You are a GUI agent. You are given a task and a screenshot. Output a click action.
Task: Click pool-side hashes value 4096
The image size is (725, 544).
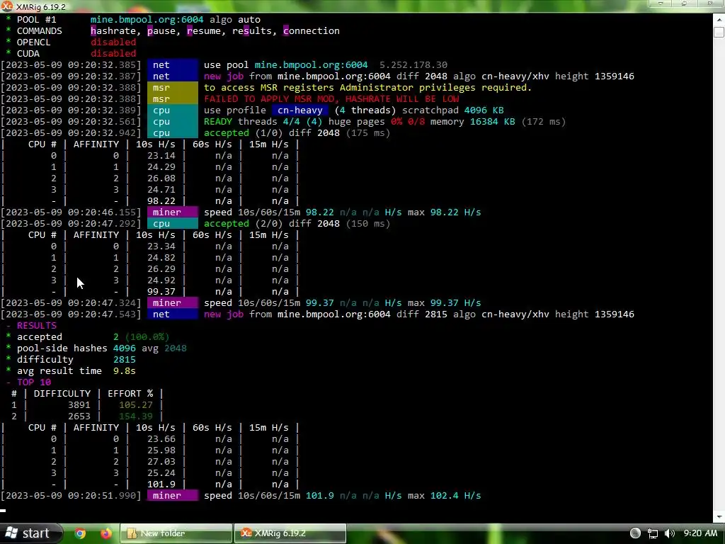125,348
